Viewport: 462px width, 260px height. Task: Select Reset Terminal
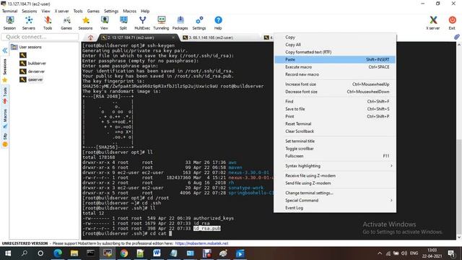[x=335, y=123]
